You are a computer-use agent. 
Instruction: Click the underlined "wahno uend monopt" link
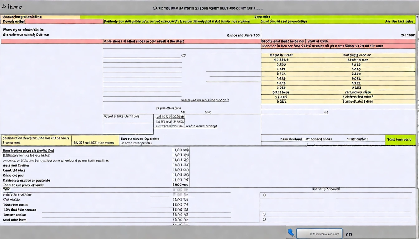point(201,126)
